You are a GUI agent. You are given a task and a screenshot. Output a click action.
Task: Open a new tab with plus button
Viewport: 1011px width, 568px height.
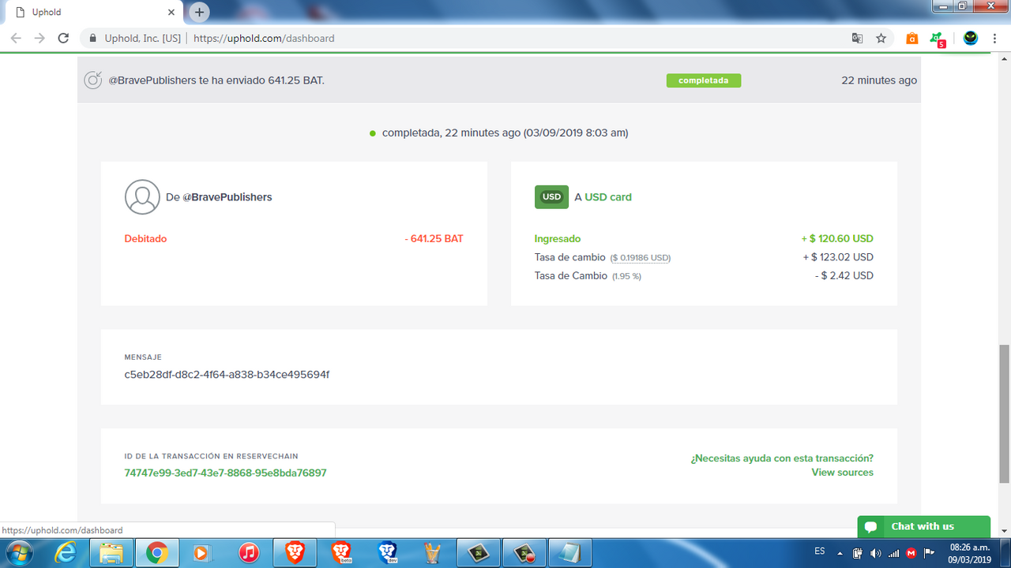pos(200,12)
